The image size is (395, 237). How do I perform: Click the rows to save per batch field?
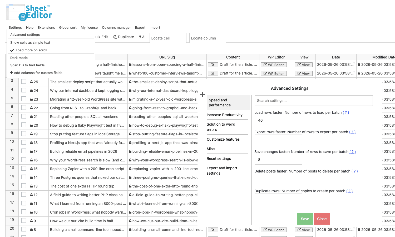coord(278,160)
